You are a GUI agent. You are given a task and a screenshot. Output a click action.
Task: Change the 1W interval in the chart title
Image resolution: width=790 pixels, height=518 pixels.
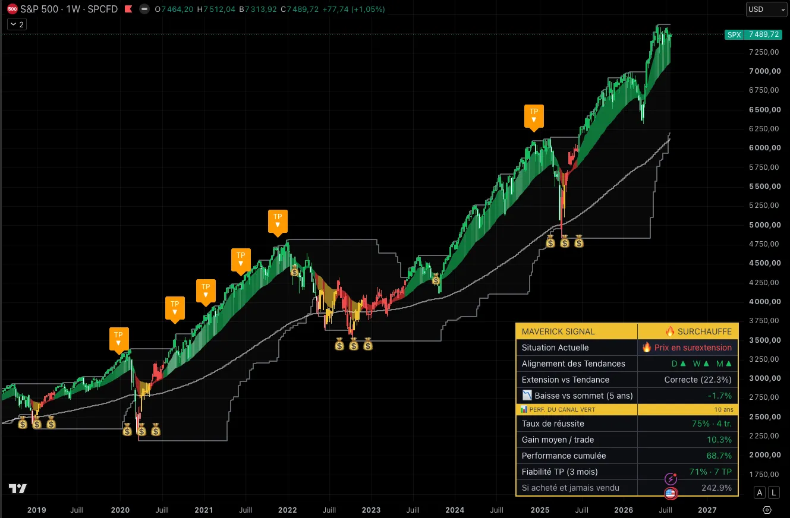[x=74, y=9]
